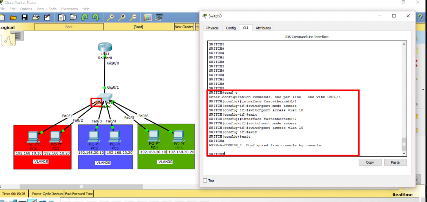Click the New Cluster button

click(x=184, y=27)
